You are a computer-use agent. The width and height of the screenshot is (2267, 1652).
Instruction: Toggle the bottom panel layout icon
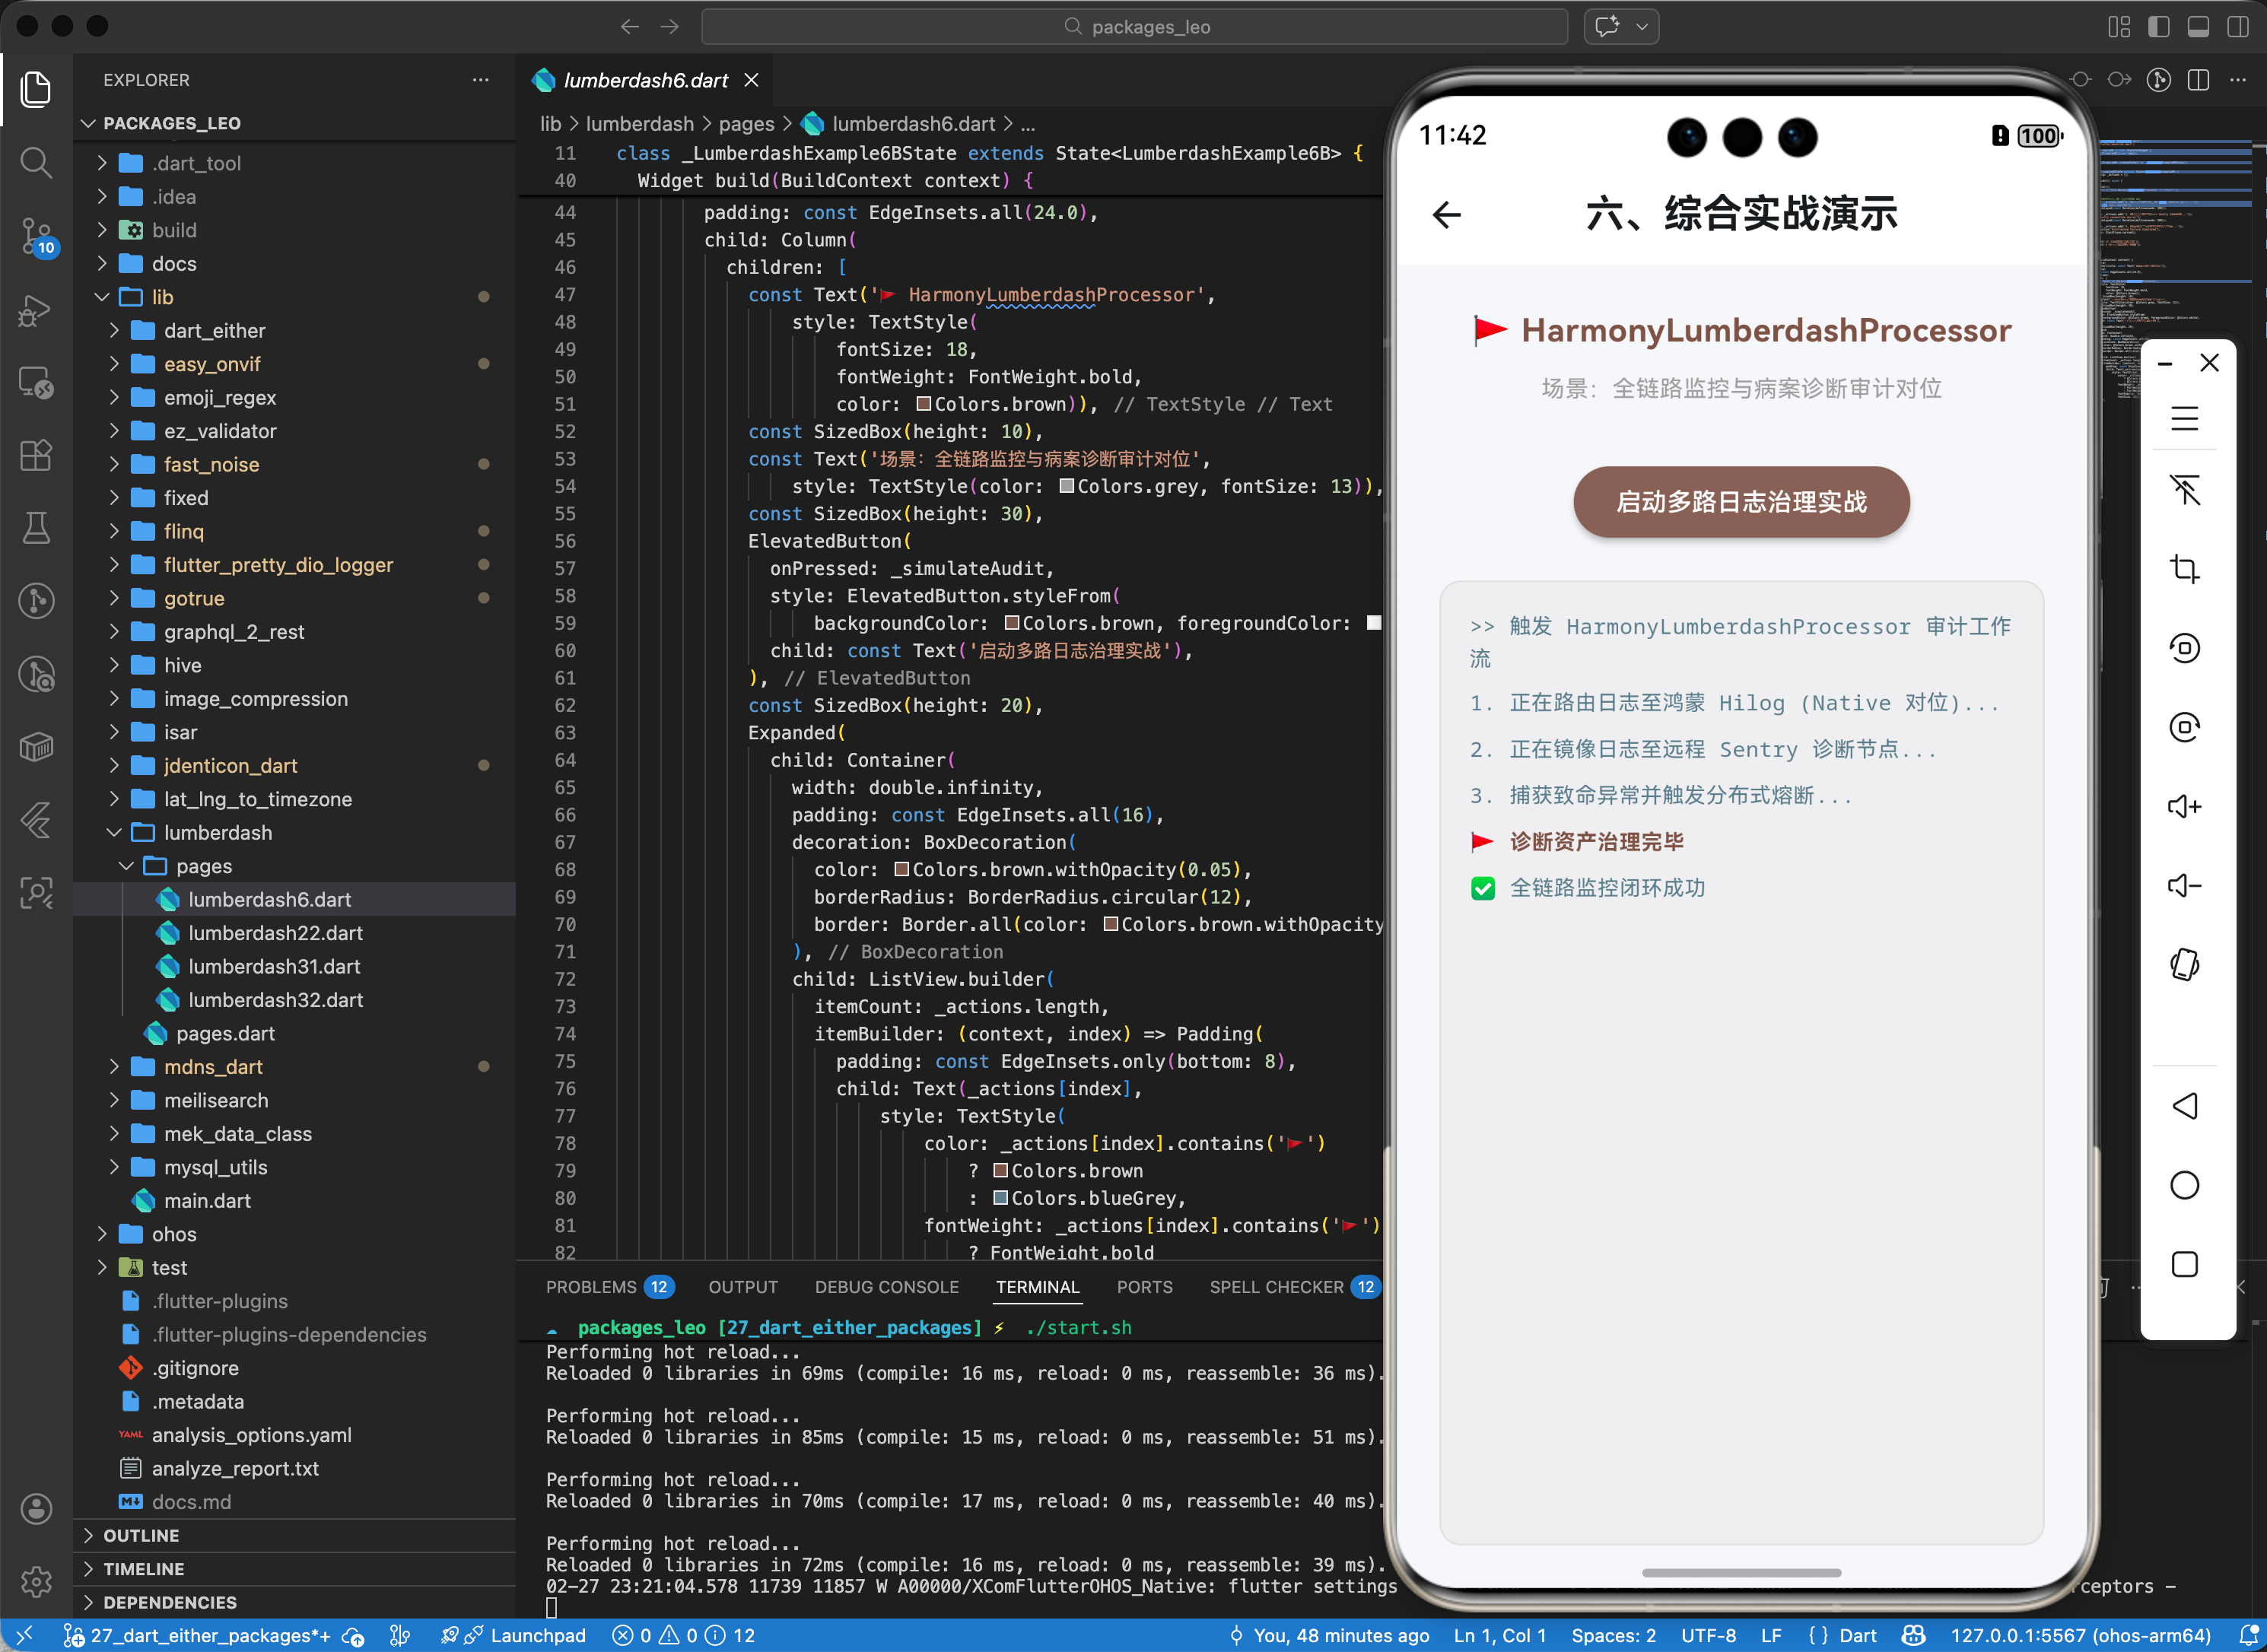click(2198, 27)
